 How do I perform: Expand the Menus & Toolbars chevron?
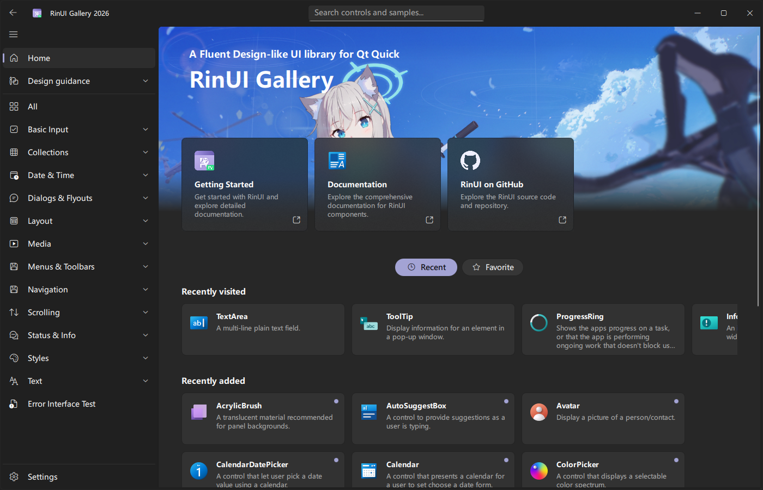(x=146, y=267)
